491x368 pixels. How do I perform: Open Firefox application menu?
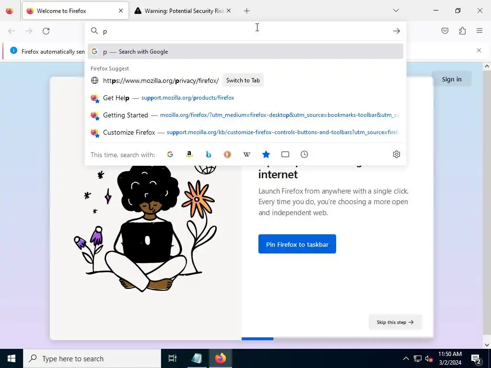coord(479,31)
